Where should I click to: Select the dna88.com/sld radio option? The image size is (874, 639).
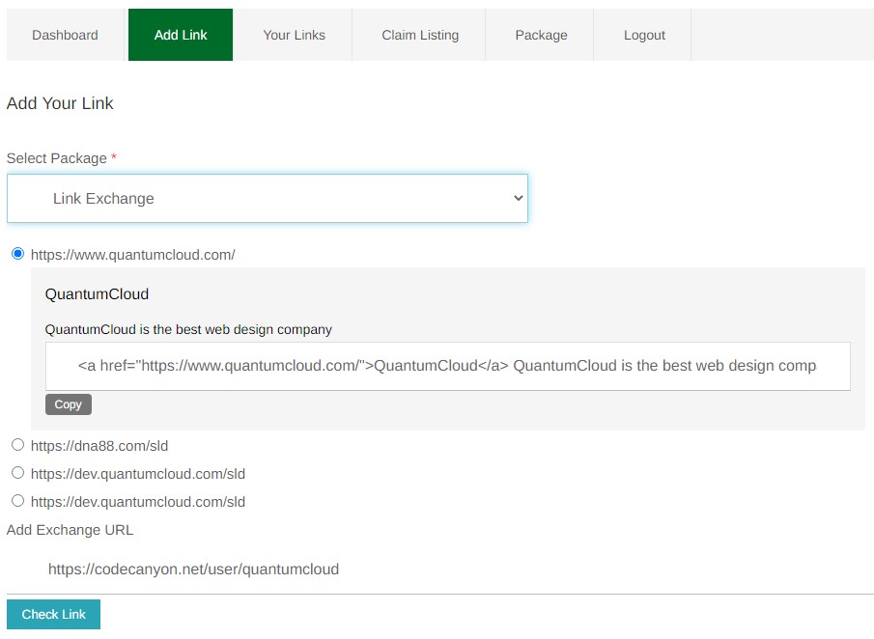(x=17, y=445)
